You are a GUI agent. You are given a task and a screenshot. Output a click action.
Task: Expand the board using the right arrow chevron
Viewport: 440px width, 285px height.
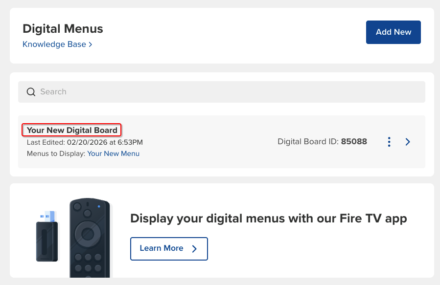(x=408, y=142)
